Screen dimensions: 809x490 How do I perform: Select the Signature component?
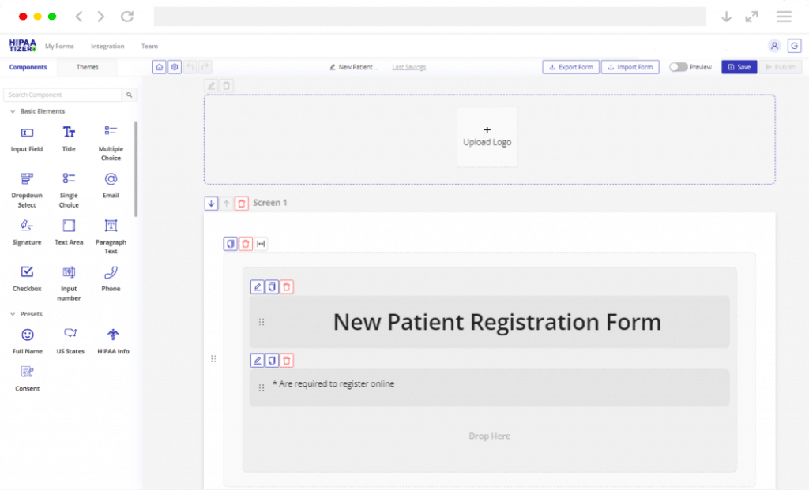(26, 231)
